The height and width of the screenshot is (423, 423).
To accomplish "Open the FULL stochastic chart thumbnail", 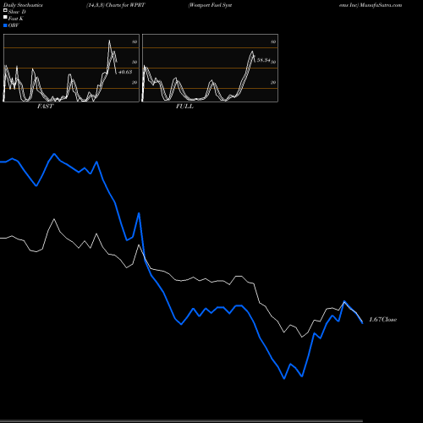I will point(210,68).
